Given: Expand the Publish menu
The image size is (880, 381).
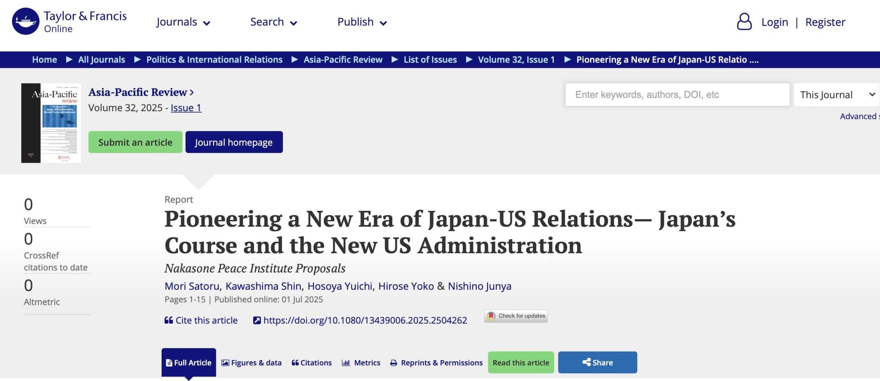Looking at the screenshot, I should pos(362,22).
